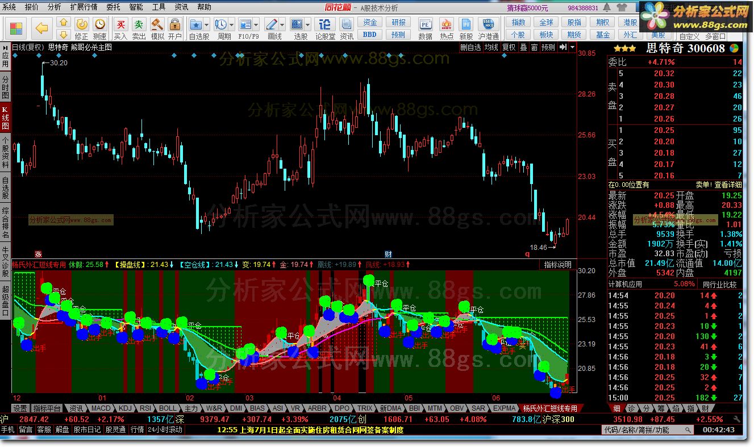This screenshot has height=447, width=754.
Task: Go back with the yellow left arrow
Action: point(41,28)
